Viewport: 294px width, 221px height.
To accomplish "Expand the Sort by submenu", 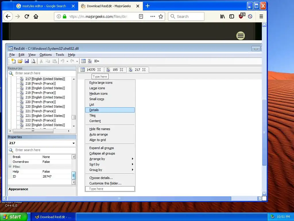I will point(110,164).
